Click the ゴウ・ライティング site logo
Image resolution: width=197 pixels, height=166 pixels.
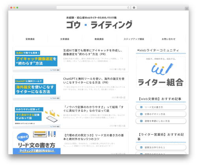click(x=99, y=25)
